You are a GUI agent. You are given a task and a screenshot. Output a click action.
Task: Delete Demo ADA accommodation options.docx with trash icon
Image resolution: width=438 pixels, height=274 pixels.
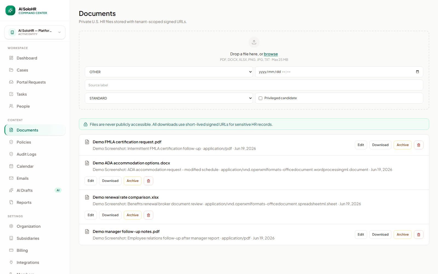click(x=148, y=181)
